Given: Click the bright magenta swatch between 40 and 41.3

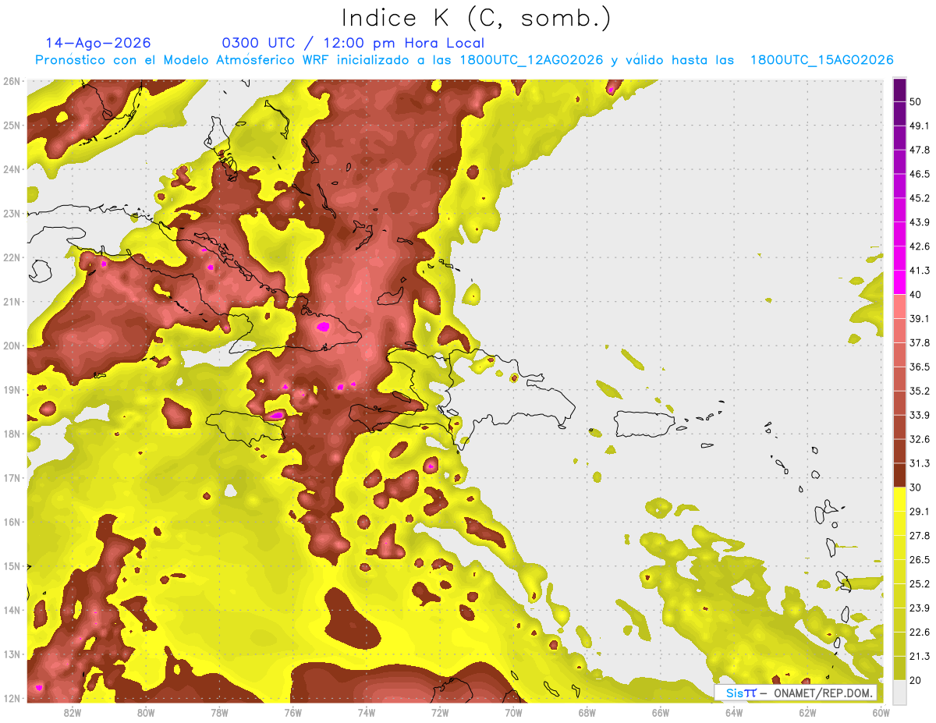Looking at the screenshot, I should [899, 282].
